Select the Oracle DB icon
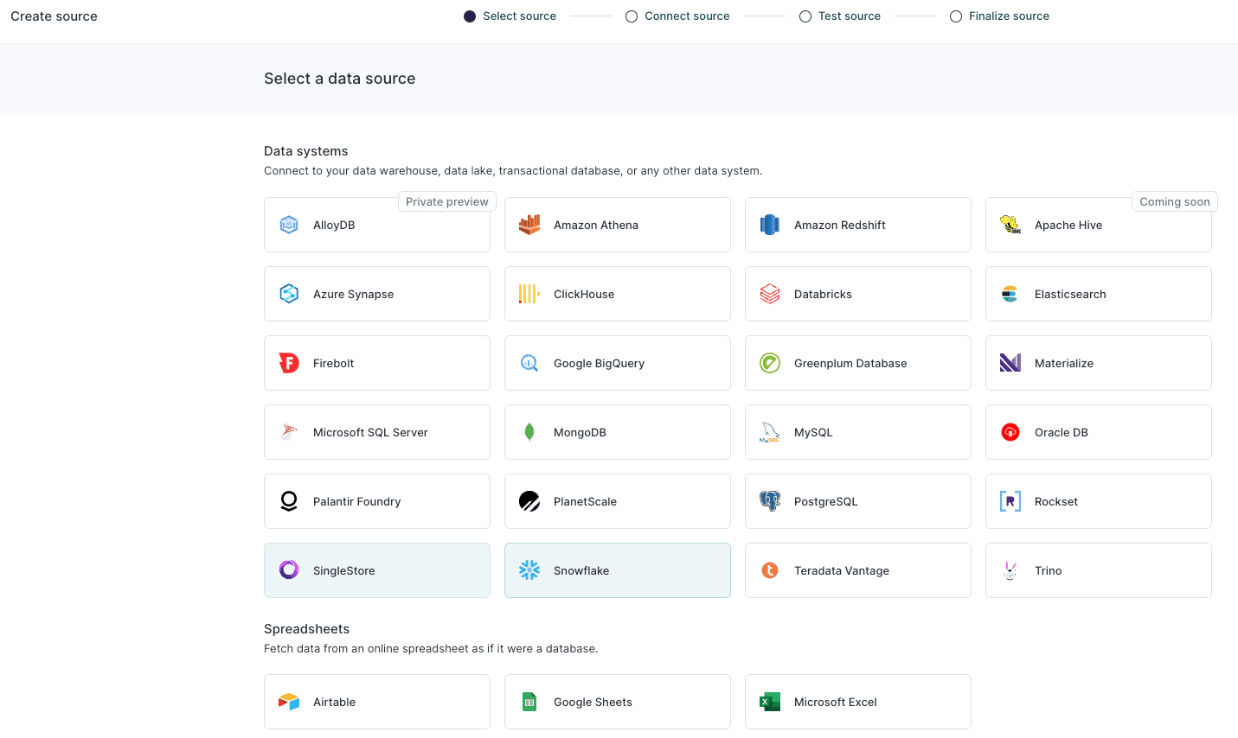Viewport: 1238px width, 738px height. (1010, 431)
